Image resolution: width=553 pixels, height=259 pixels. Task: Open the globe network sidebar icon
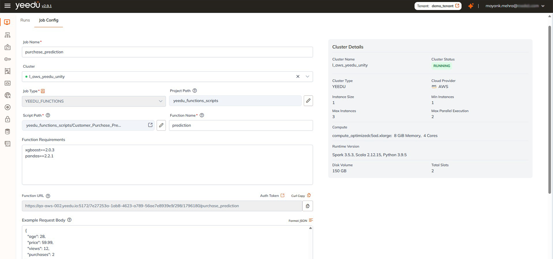coord(7,95)
